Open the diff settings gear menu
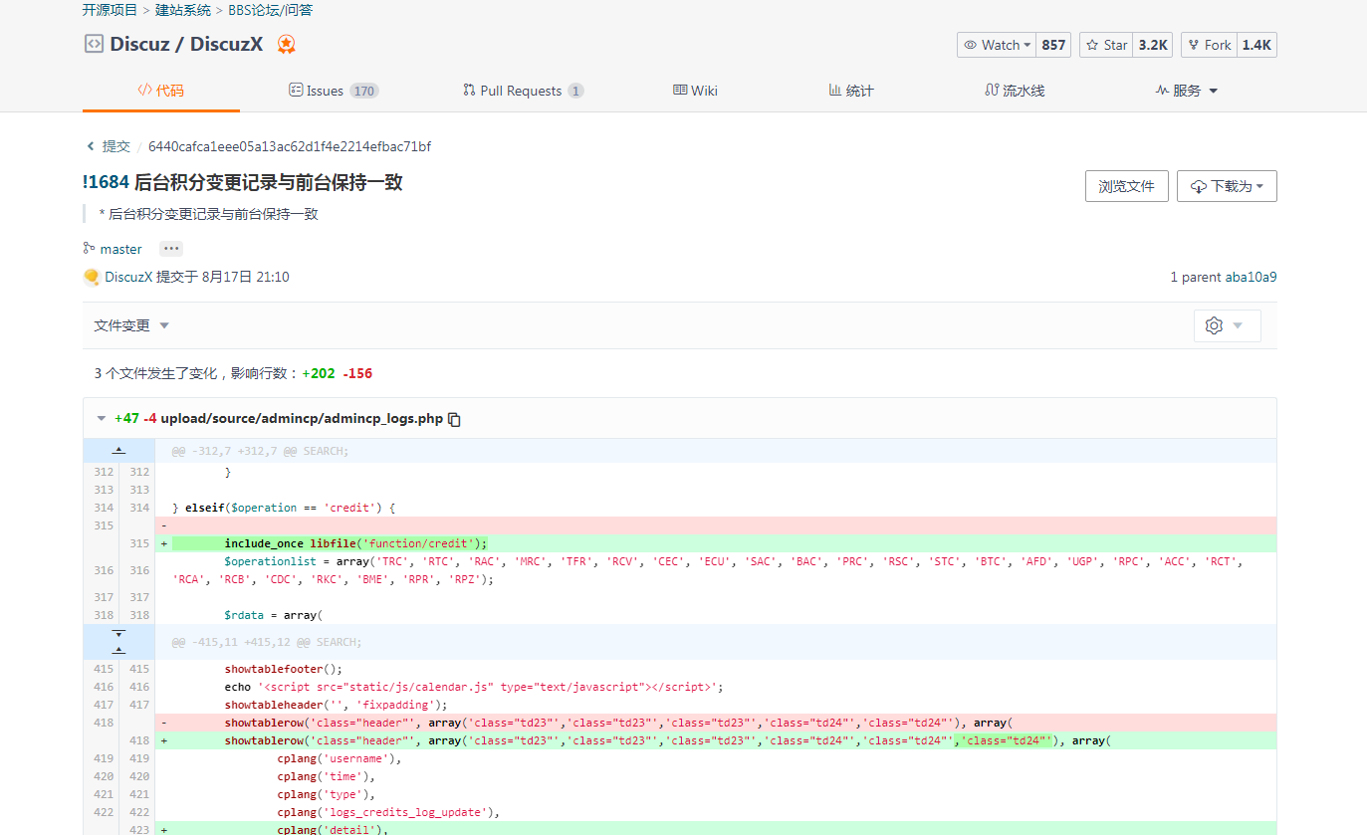1367x835 pixels. (1227, 325)
